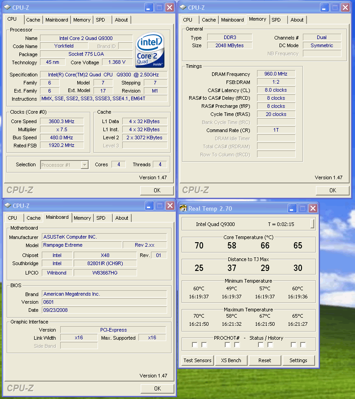Select the Socket 775 LGA package value
The image size is (355, 399).
pos(86,54)
